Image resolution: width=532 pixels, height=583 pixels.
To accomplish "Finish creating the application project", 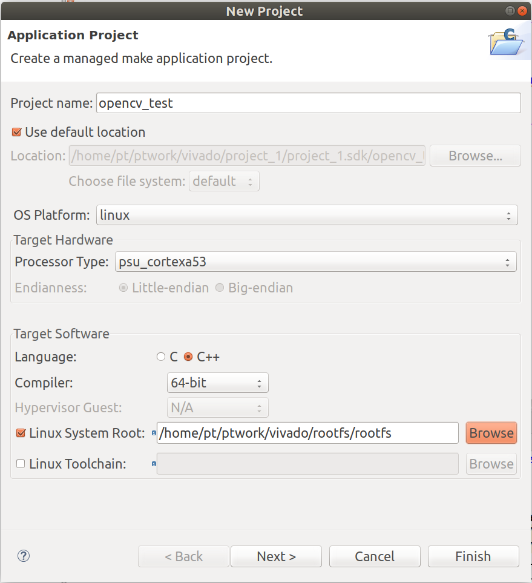I will coord(473,556).
